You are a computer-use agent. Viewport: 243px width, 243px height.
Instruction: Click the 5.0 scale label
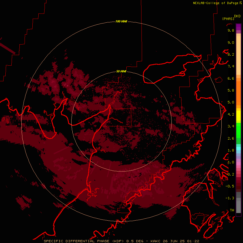(x=231, y=102)
